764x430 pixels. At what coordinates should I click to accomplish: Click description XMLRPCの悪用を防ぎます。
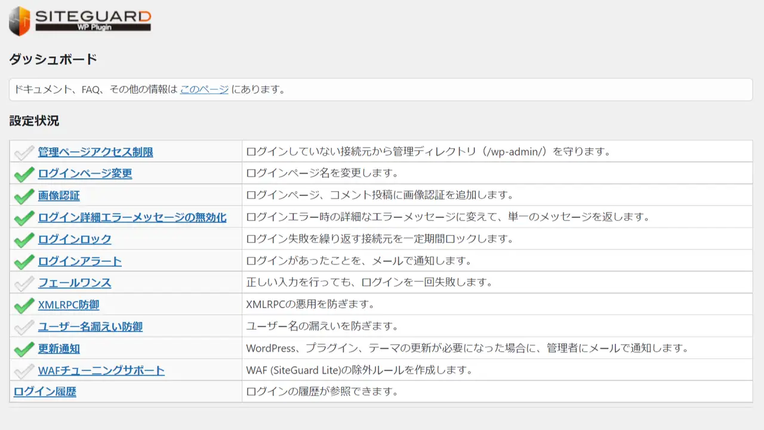click(x=310, y=305)
